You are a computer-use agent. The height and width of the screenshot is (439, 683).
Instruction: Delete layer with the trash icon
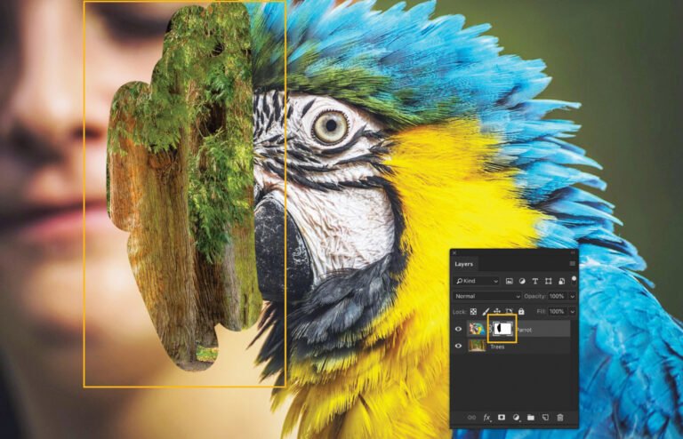pos(559,417)
